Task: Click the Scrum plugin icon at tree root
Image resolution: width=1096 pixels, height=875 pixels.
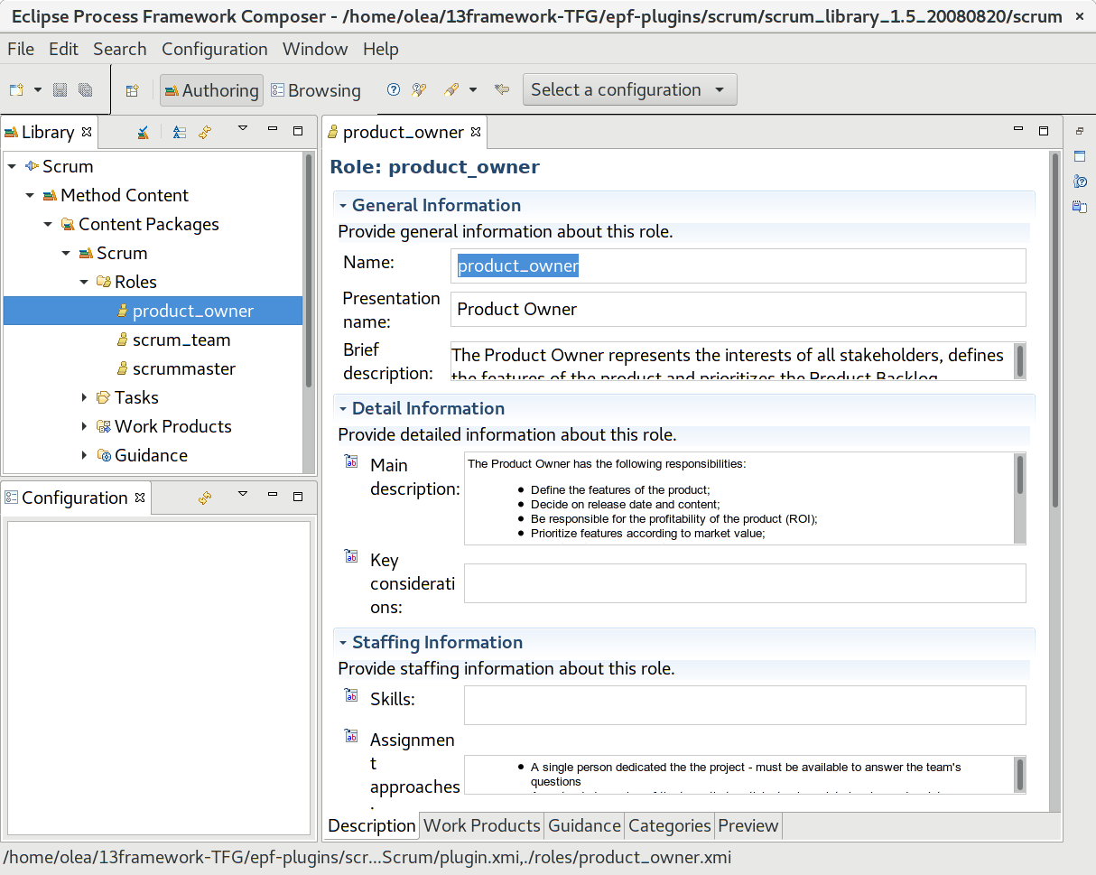Action: (x=32, y=166)
